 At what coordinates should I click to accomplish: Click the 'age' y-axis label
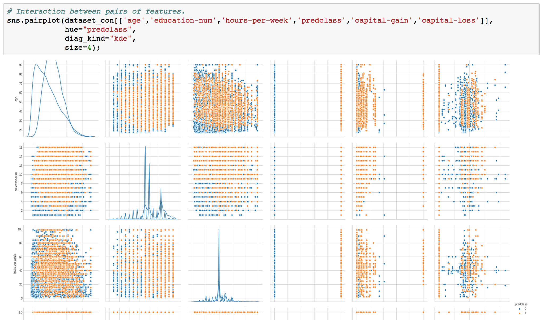click(x=16, y=99)
